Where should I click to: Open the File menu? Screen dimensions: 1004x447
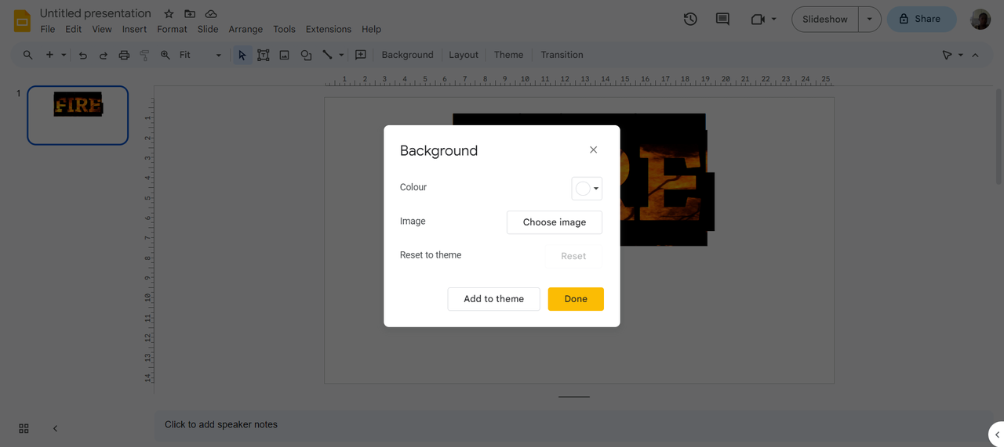pos(48,29)
